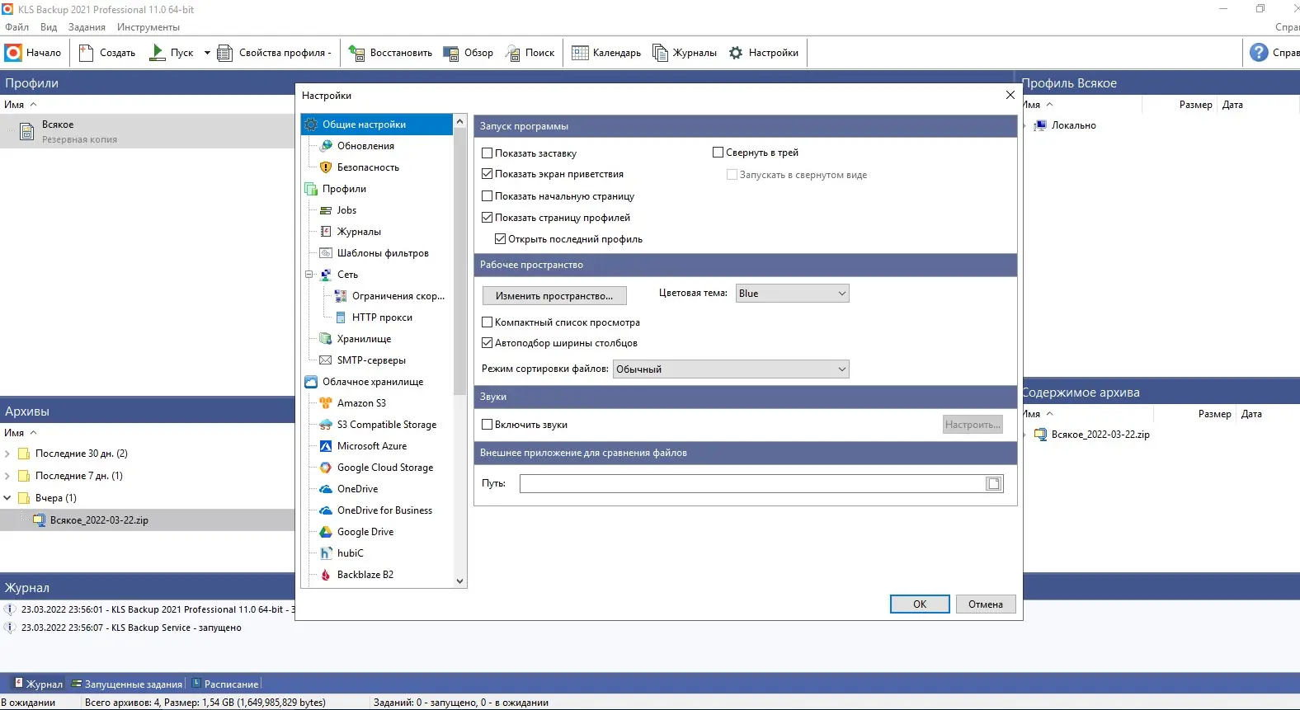Screen dimensions: 1300x710
Task: Select Обновления in settings tree
Action: click(365, 146)
